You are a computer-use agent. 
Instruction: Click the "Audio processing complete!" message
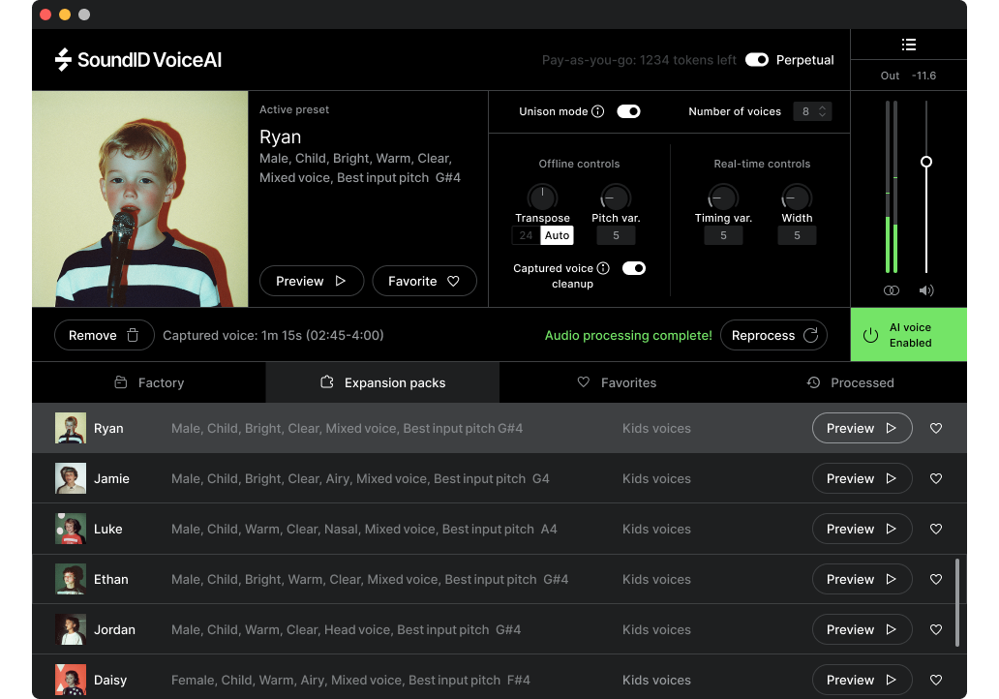click(628, 335)
